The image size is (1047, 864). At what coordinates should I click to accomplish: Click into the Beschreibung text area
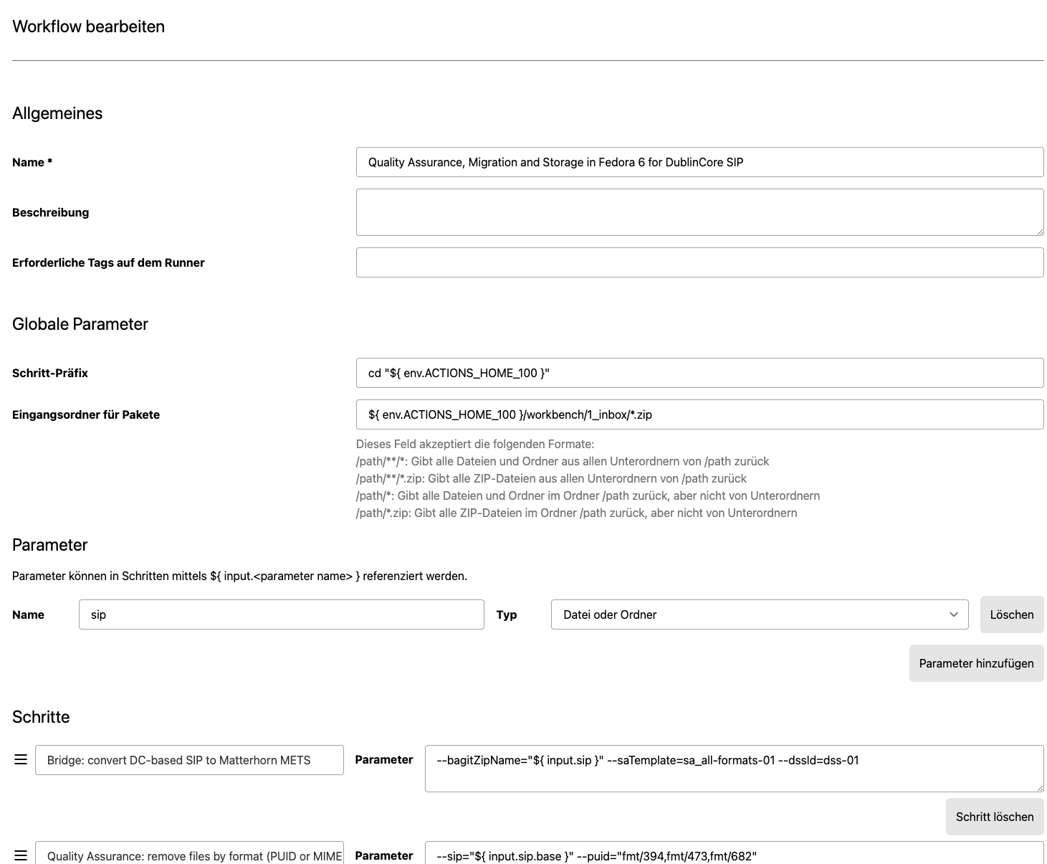[699, 212]
